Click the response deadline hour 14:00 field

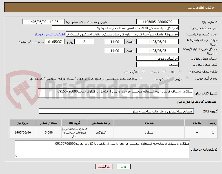115,42
